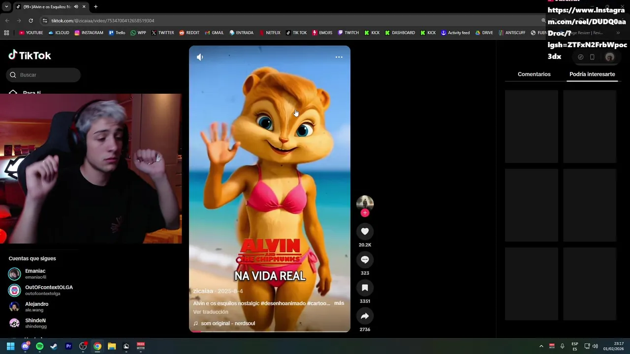
Task: Open the Windows Start menu
Action: tap(10, 346)
